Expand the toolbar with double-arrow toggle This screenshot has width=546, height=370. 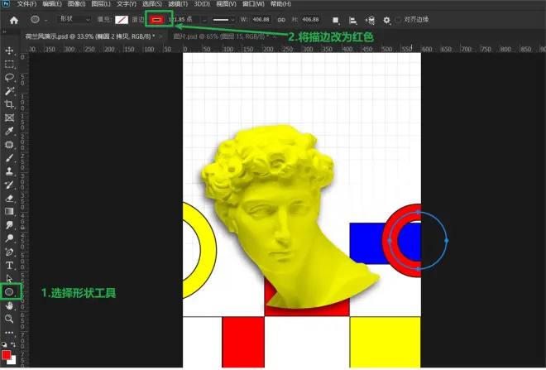[4, 32]
